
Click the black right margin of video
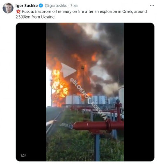click(139, 92)
